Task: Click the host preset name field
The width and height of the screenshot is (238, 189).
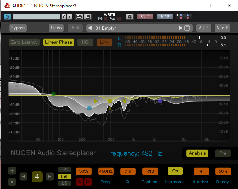Action: point(36,17)
